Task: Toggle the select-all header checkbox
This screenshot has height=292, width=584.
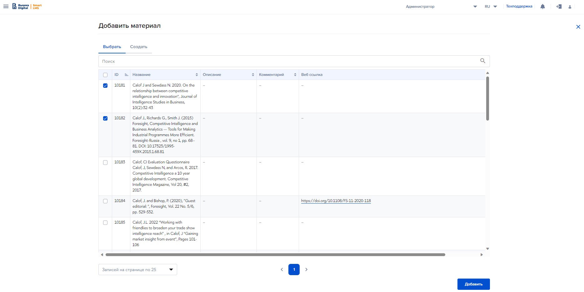Action: click(x=105, y=75)
